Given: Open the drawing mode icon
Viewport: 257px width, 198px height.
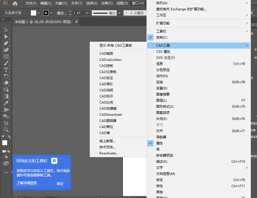Looking at the screenshot, I should click(6, 157).
